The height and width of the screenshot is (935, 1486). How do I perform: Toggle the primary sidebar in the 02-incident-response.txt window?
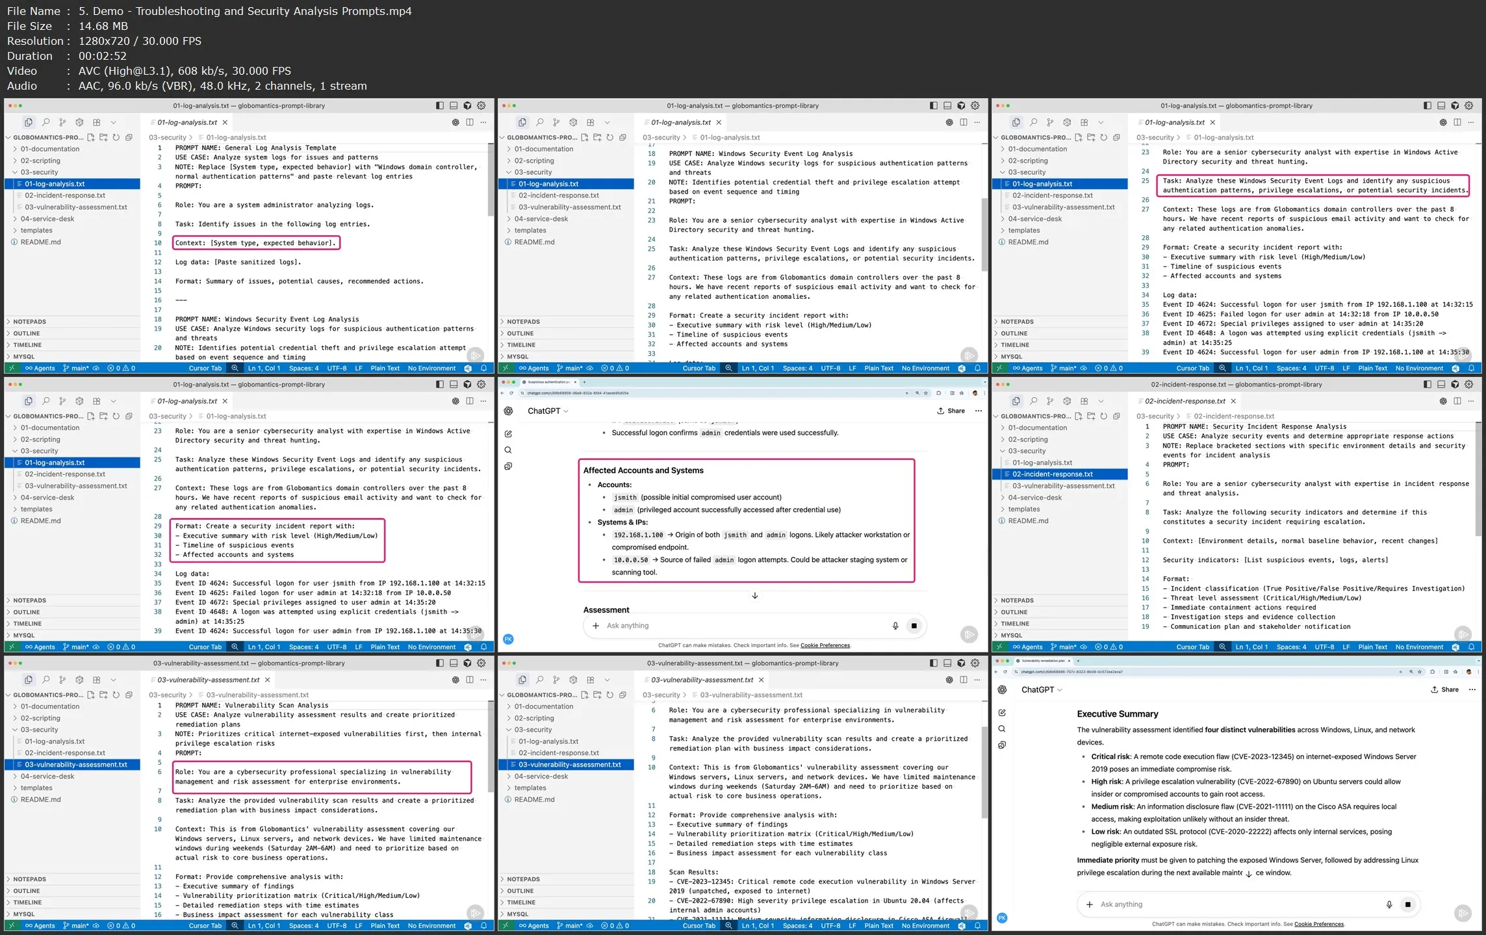coord(1427,384)
